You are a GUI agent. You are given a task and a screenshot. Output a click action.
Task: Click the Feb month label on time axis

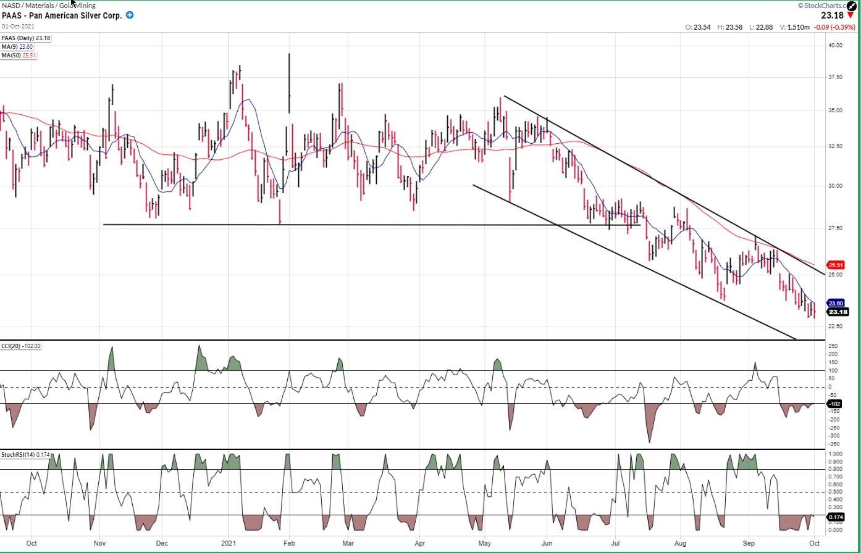(x=289, y=544)
